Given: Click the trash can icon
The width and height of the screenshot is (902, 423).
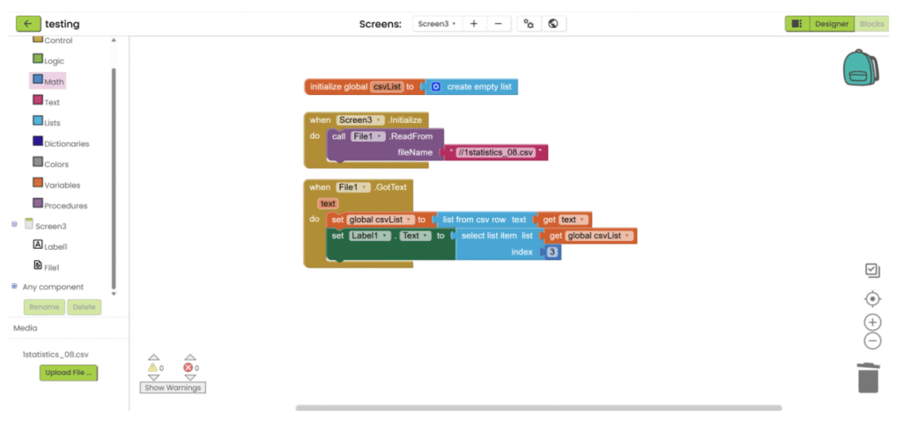Looking at the screenshot, I should (869, 377).
